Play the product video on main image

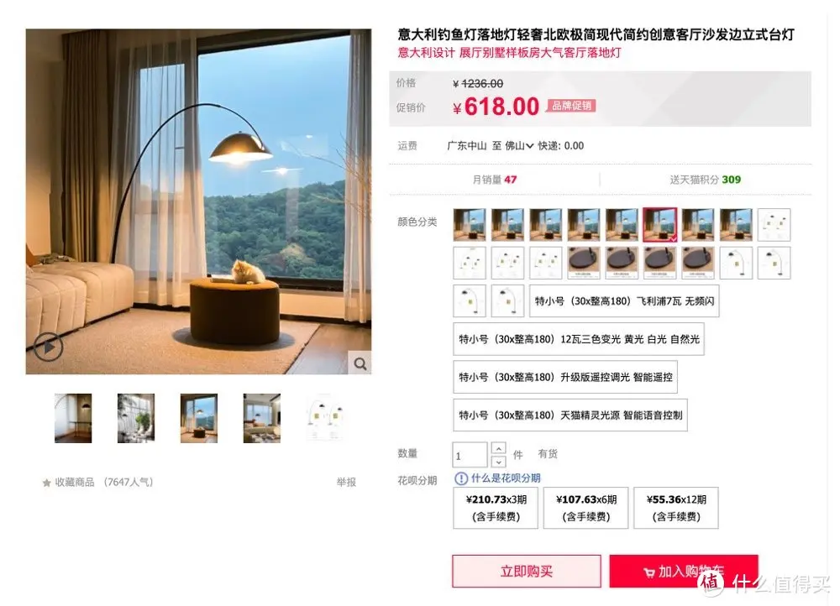(x=49, y=347)
